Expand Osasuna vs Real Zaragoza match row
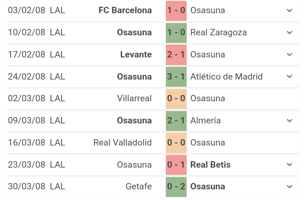This screenshot has height=200, width=304. (289, 32)
